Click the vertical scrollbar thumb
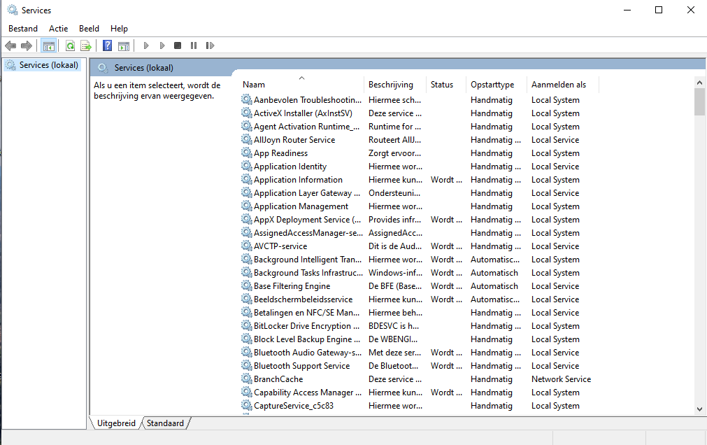The height and width of the screenshot is (445, 707). coord(699,102)
